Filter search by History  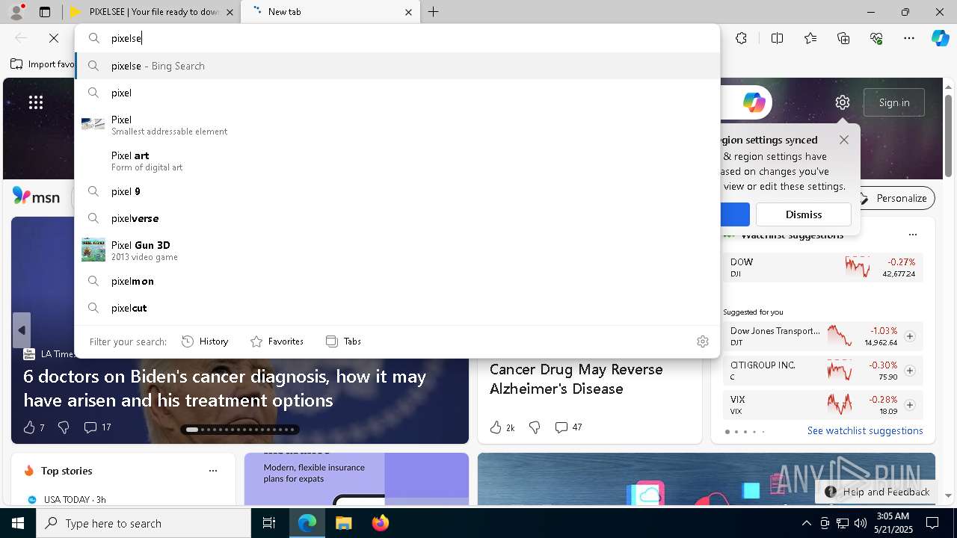(205, 341)
